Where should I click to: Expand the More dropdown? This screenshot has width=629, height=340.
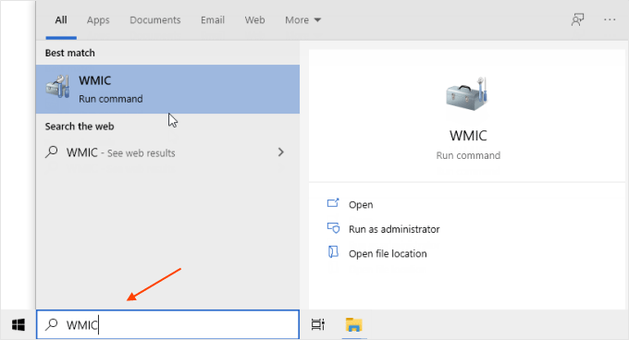pyautogui.click(x=302, y=20)
